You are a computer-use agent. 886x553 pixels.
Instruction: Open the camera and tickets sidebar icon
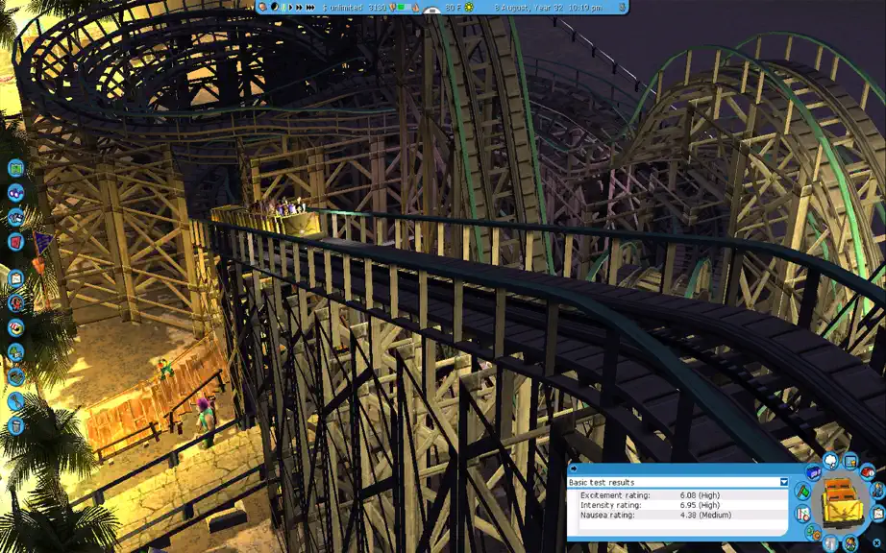[x=15, y=217]
